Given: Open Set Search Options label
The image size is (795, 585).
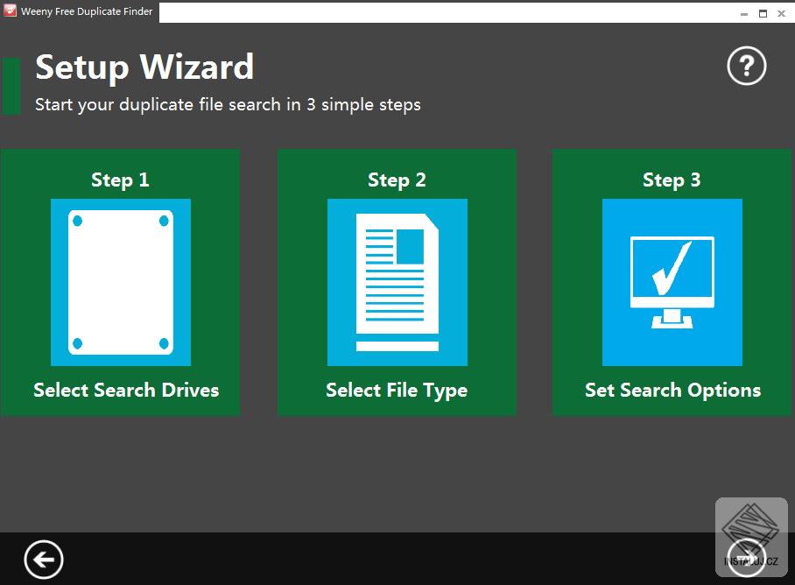Looking at the screenshot, I should click(672, 391).
